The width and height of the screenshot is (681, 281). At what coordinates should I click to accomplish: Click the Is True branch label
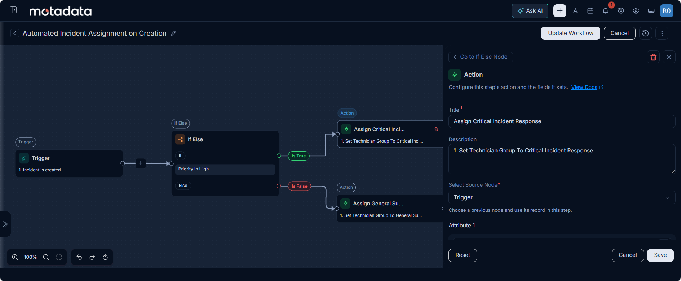click(x=299, y=156)
